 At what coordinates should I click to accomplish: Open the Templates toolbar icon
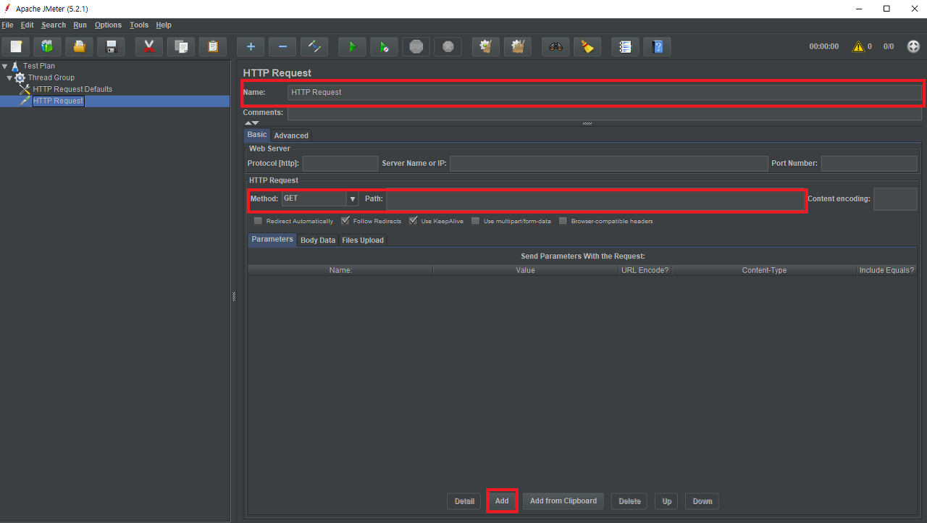pyautogui.click(x=48, y=47)
